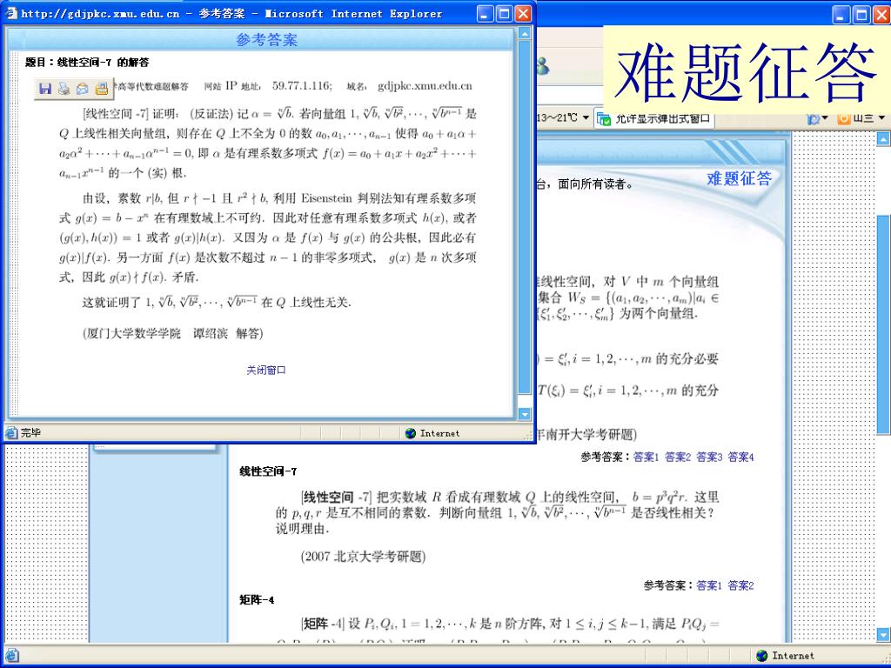Maximize the background browser window

tap(861, 15)
